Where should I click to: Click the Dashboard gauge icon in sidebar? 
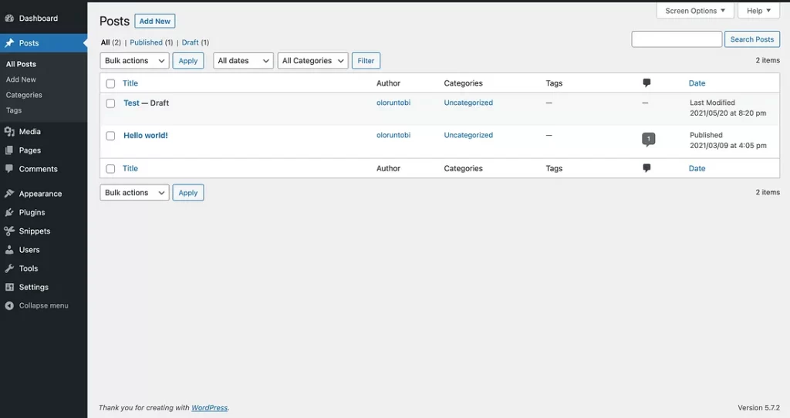coord(9,19)
